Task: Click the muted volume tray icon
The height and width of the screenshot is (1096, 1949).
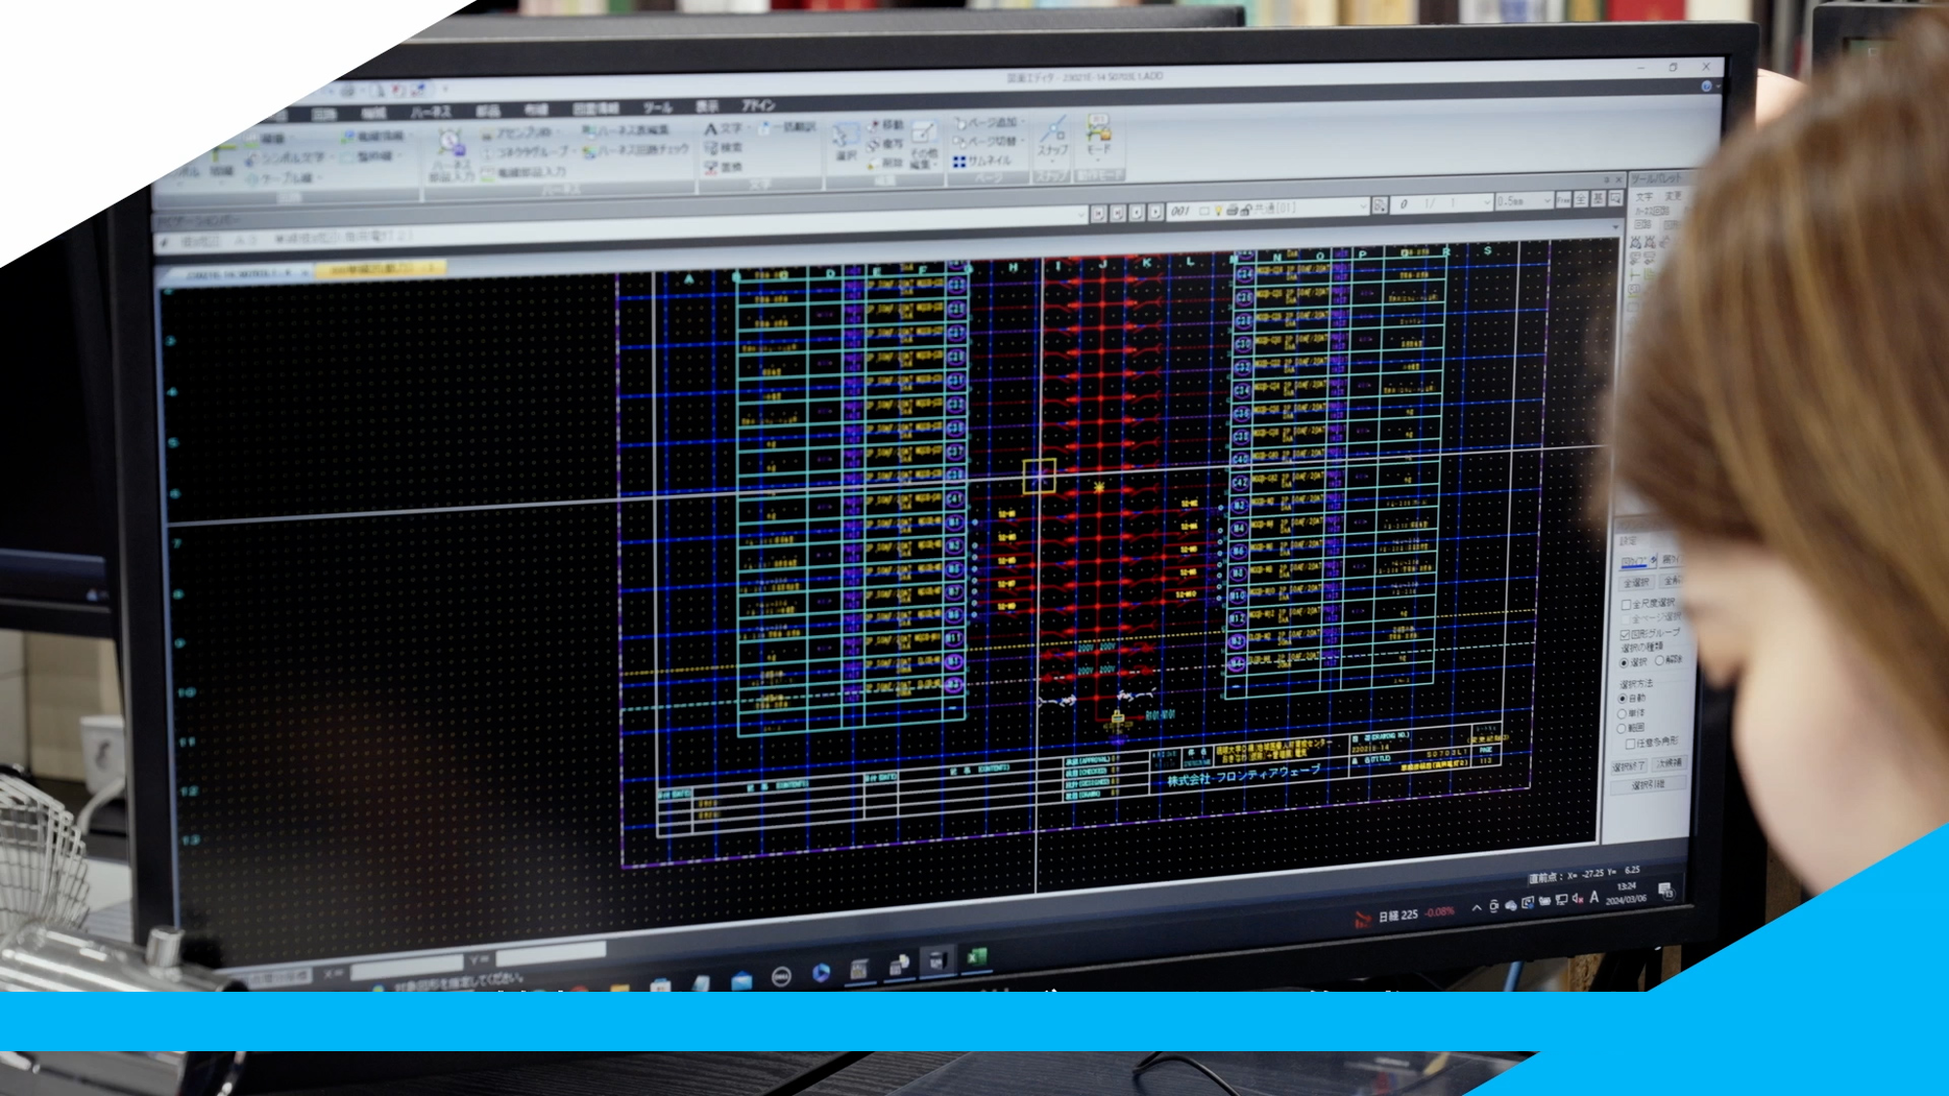Action: click(1578, 898)
